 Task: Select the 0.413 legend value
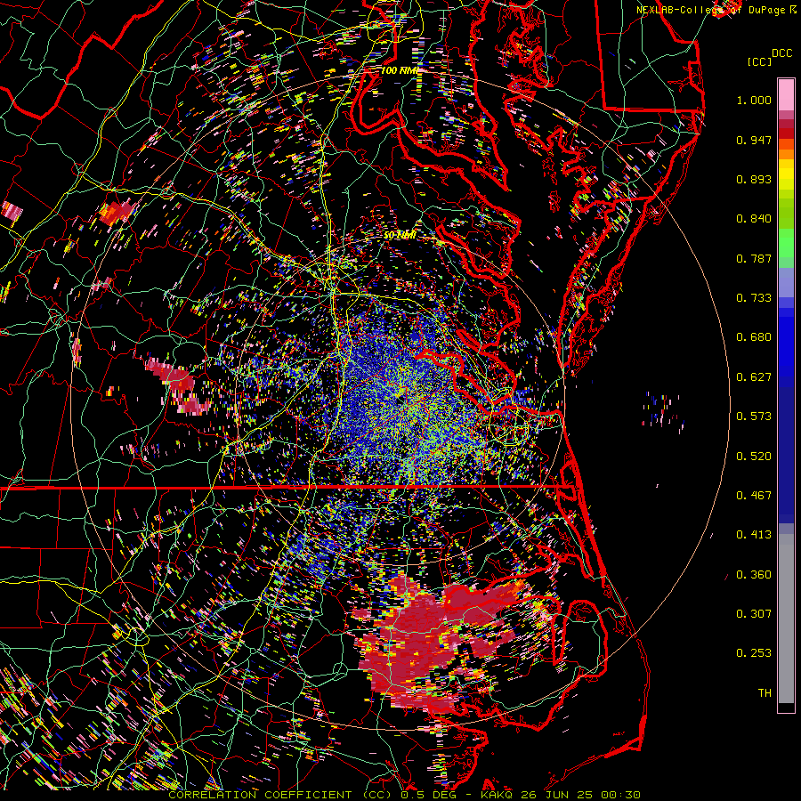pyautogui.click(x=754, y=535)
